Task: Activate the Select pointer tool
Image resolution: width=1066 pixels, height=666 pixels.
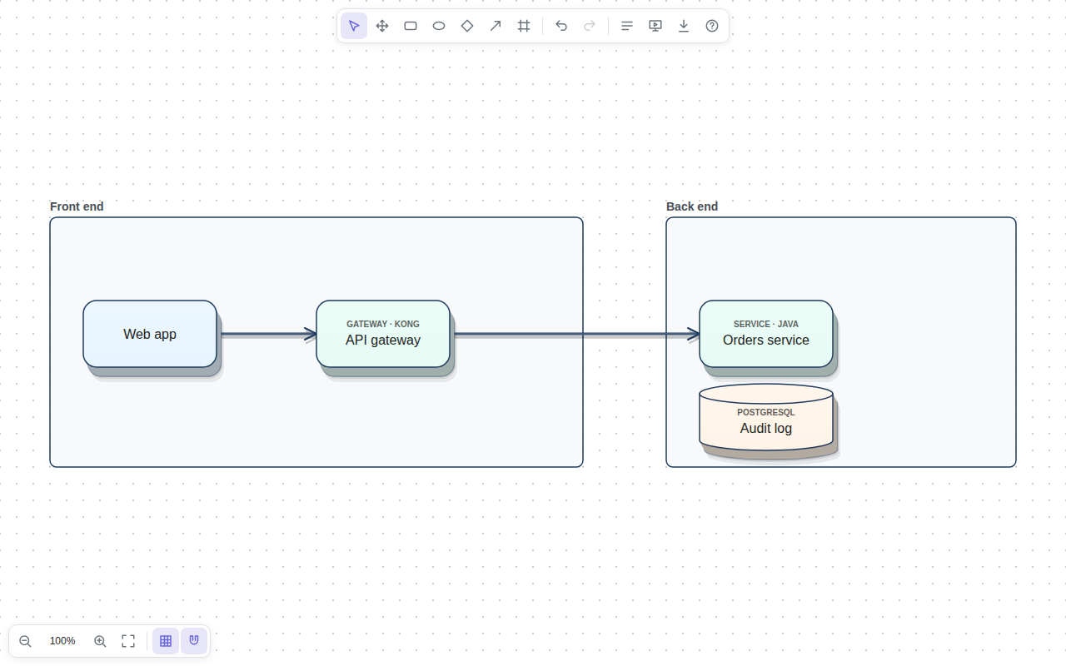Action: (x=354, y=26)
